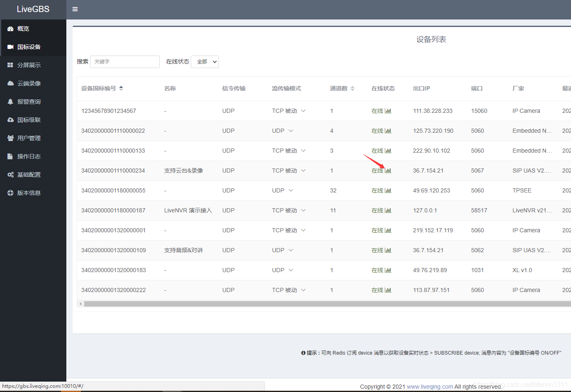Click the 报警查询 bell icon
The image size is (571, 392).
click(x=10, y=102)
